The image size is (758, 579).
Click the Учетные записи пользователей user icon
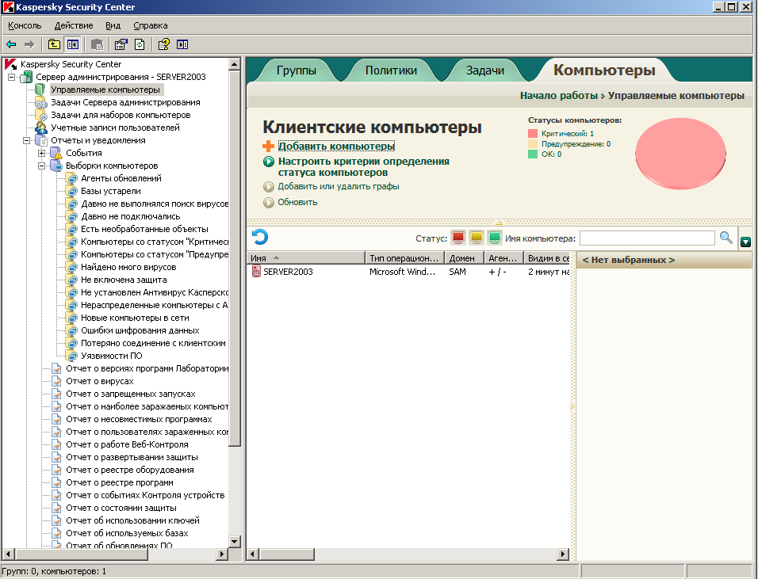coord(41,128)
